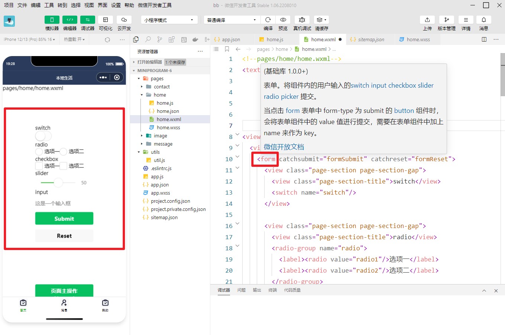Toggle the editor panel button
This screenshot has width=505, height=335.
tap(70, 20)
